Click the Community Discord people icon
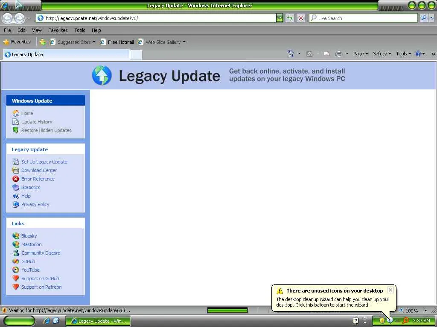 (x=16, y=253)
